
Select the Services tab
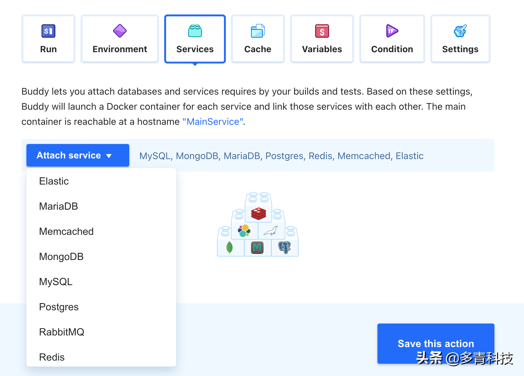195,39
